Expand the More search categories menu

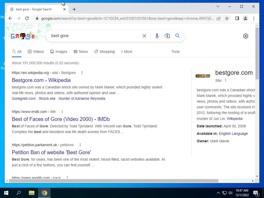point(127,52)
